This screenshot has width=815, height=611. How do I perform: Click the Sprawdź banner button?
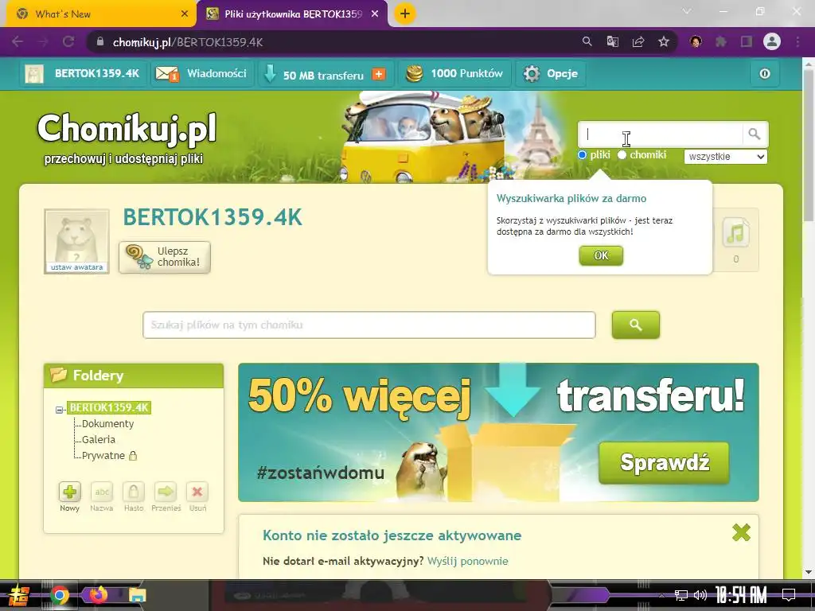[665, 462]
